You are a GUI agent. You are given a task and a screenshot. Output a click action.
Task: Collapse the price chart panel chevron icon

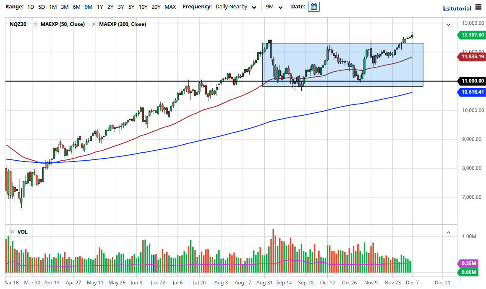click(x=448, y=25)
